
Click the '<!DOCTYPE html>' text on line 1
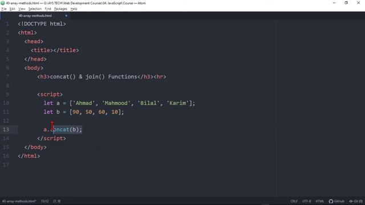42,24
